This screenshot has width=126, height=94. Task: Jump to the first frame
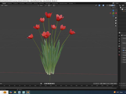[45, 84]
